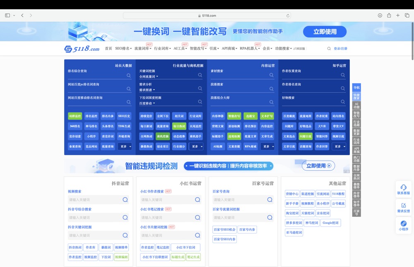Select 导航 in the right side rail
The height and width of the screenshot is (267, 414).
[x=356, y=87]
